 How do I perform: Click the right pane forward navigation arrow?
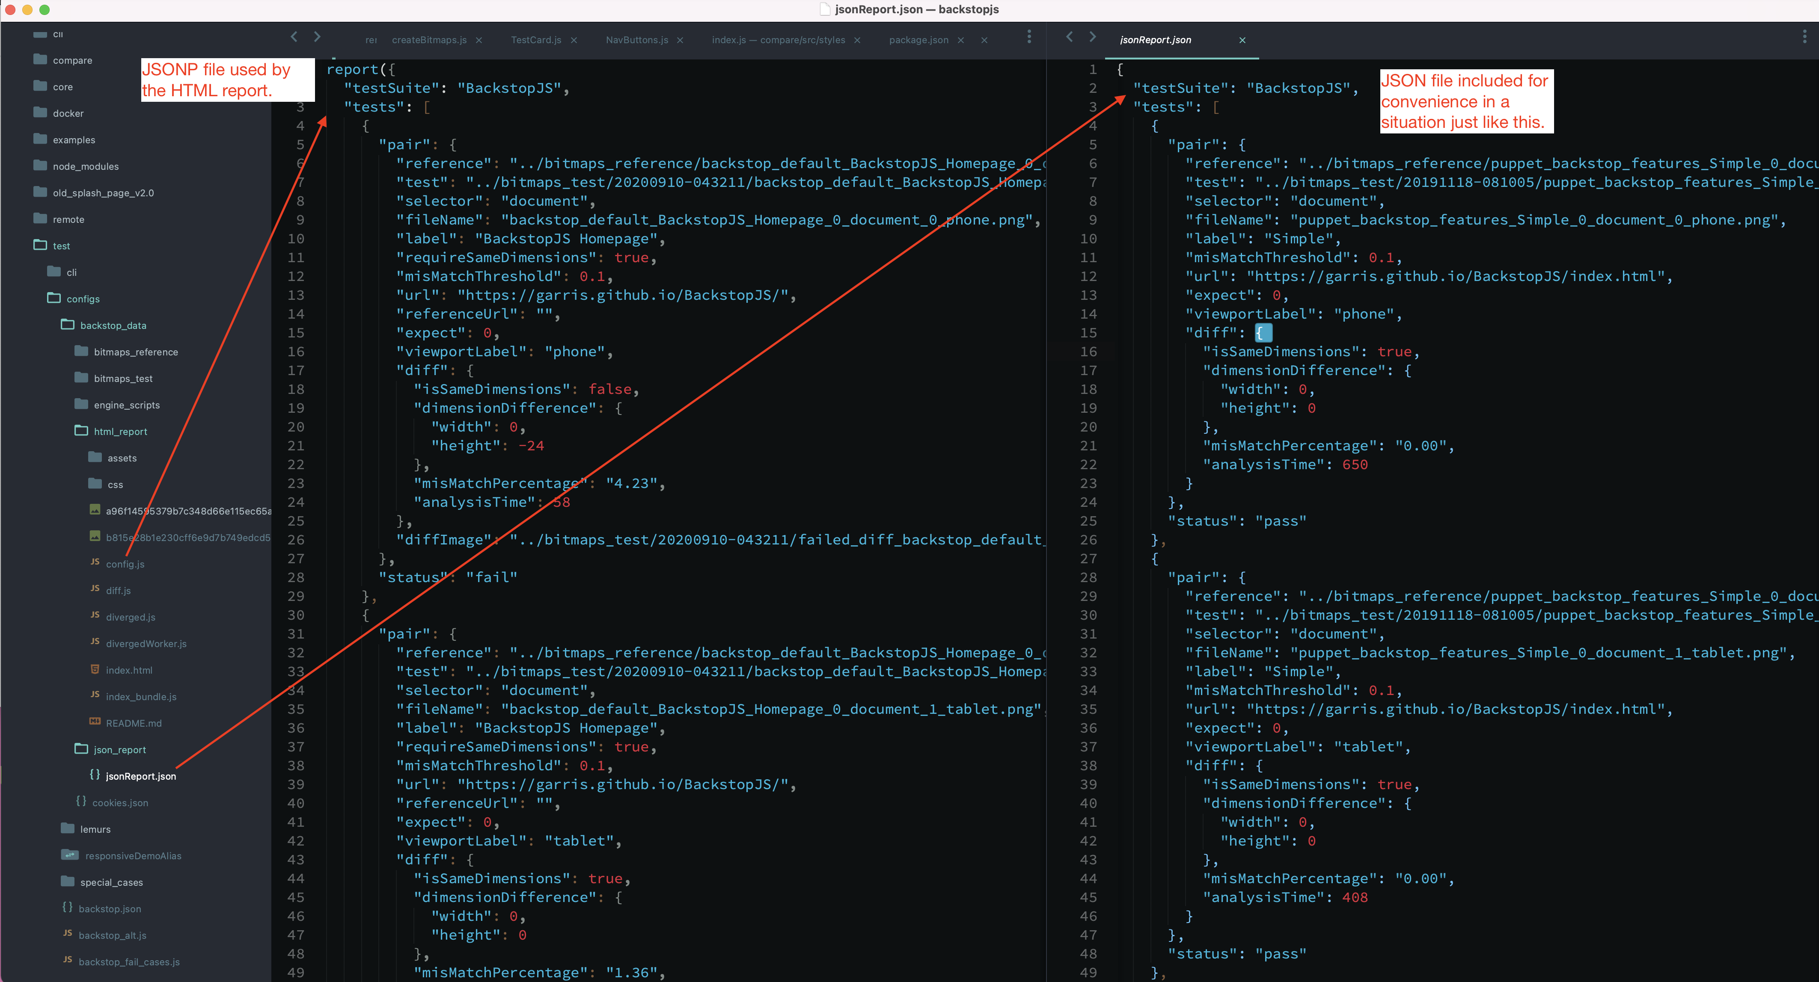pos(1092,37)
